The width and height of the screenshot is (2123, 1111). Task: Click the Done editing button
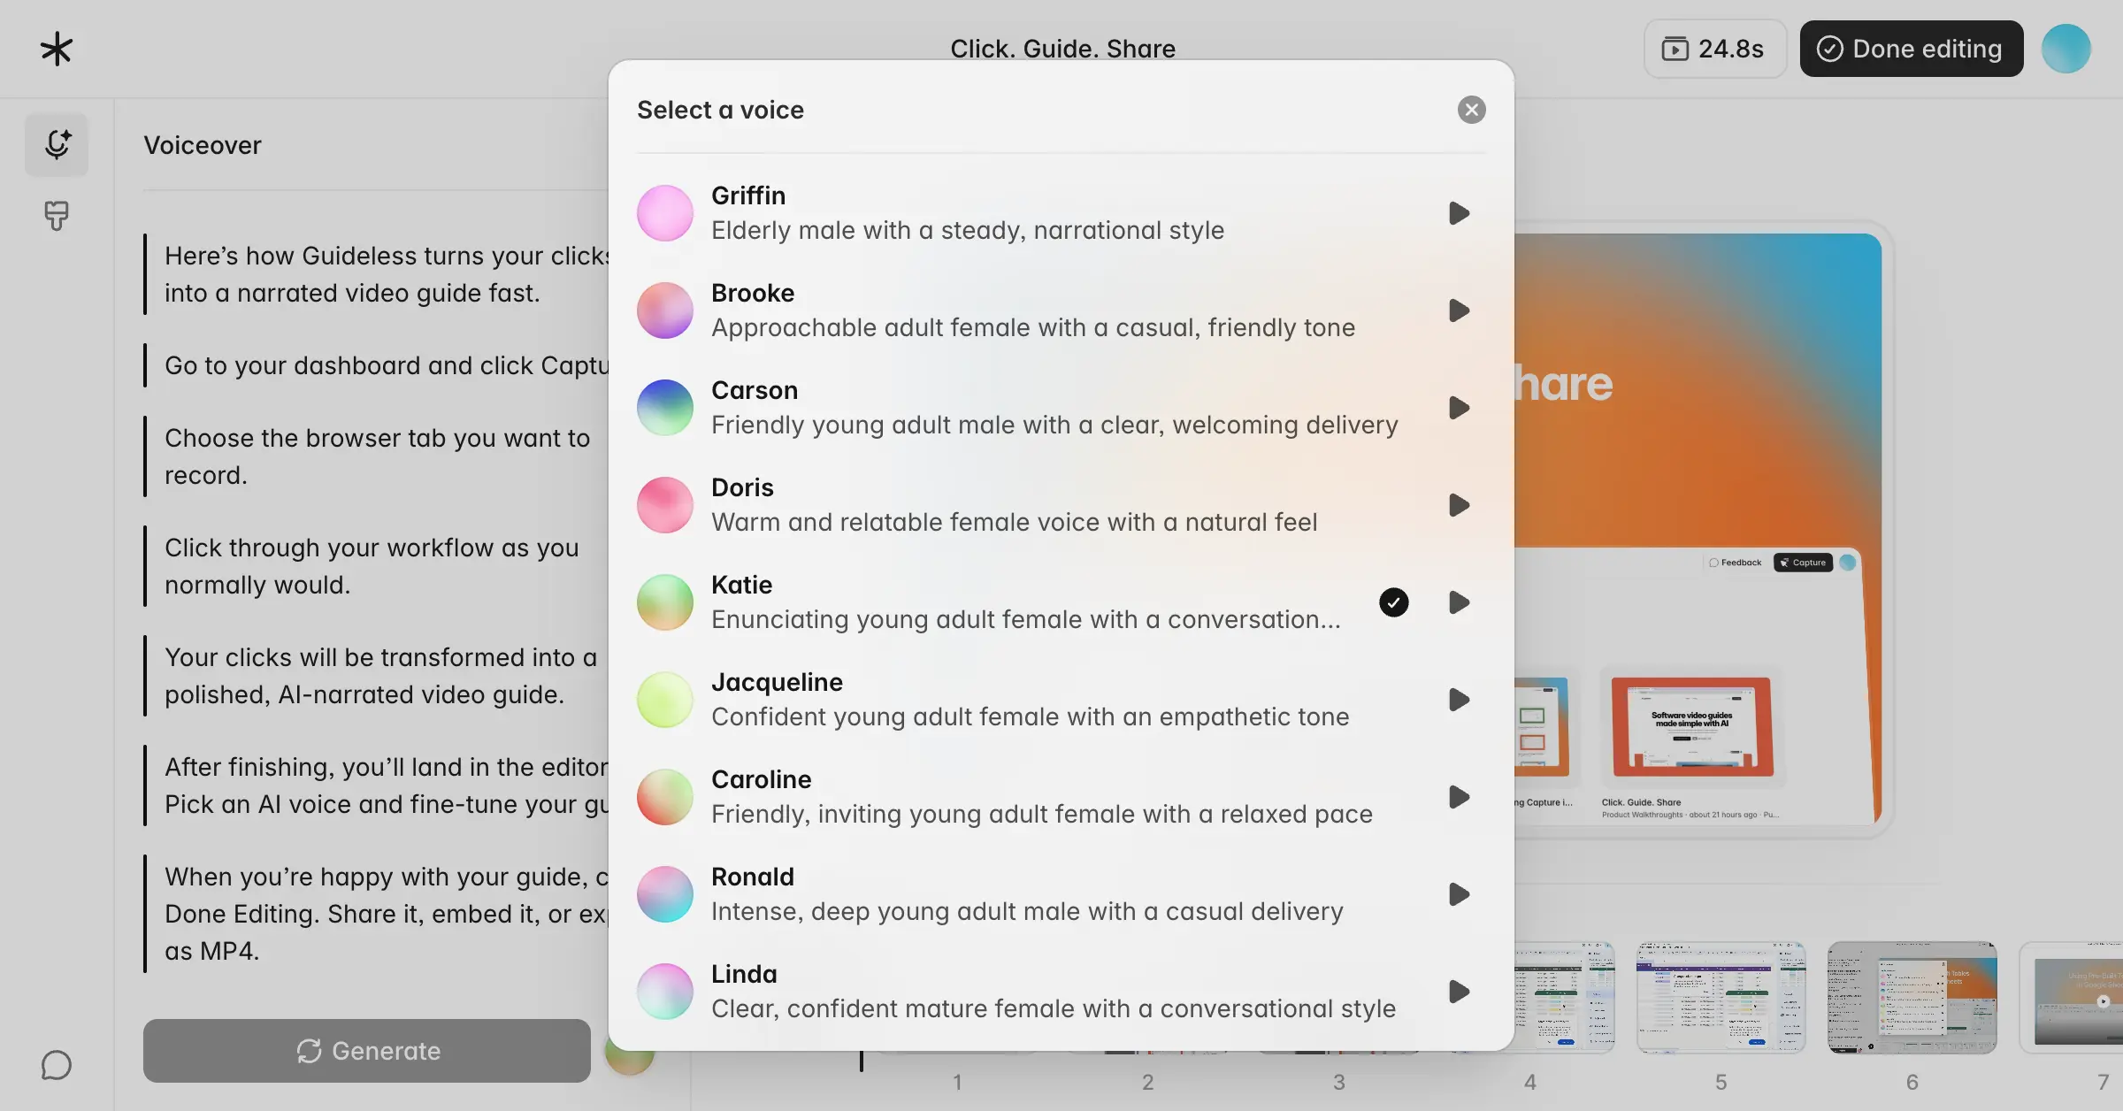[x=1911, y=49]
